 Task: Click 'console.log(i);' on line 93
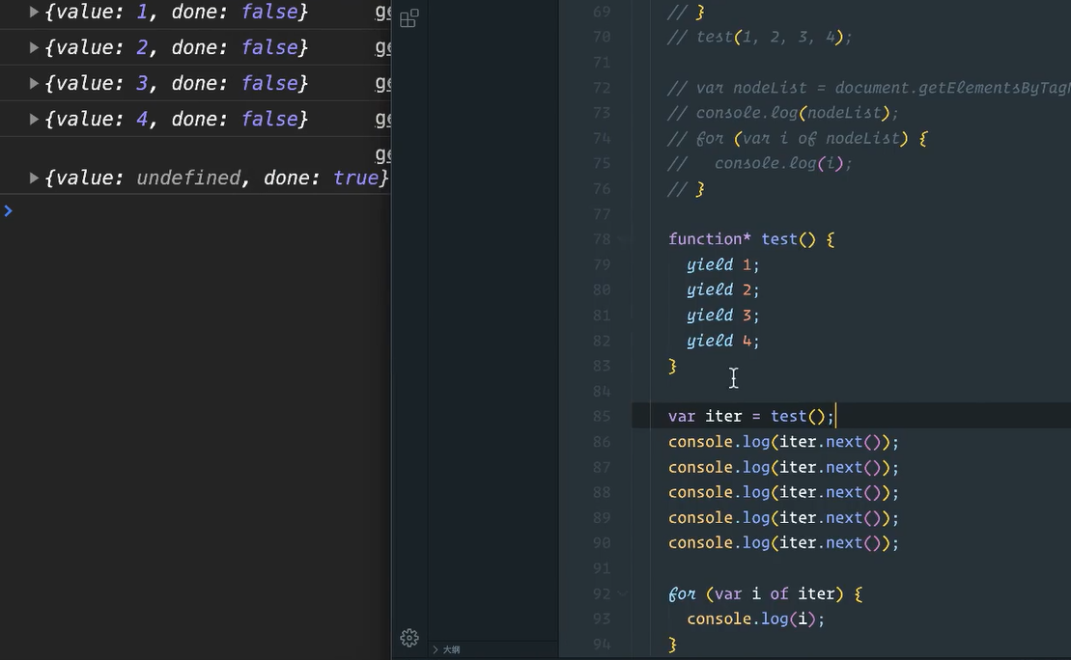(755, 619)
